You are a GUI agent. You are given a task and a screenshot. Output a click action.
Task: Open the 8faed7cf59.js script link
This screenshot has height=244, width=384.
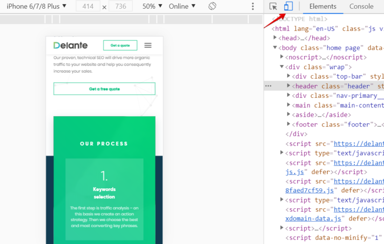[309, 190]
